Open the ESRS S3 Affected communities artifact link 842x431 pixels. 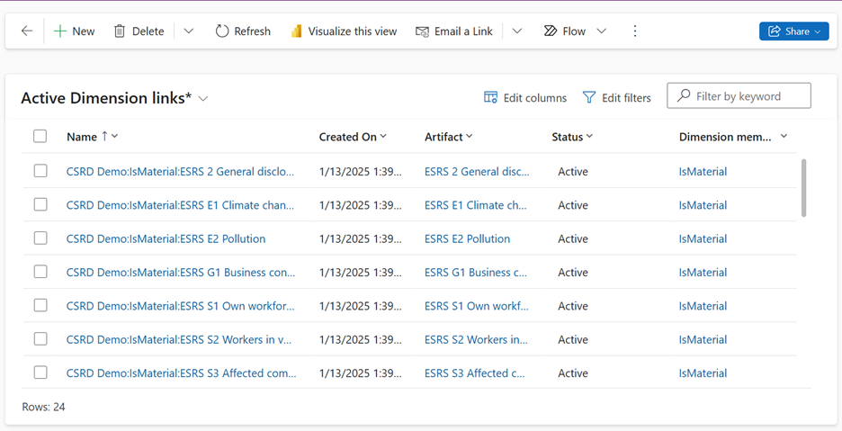coord(475,373)
